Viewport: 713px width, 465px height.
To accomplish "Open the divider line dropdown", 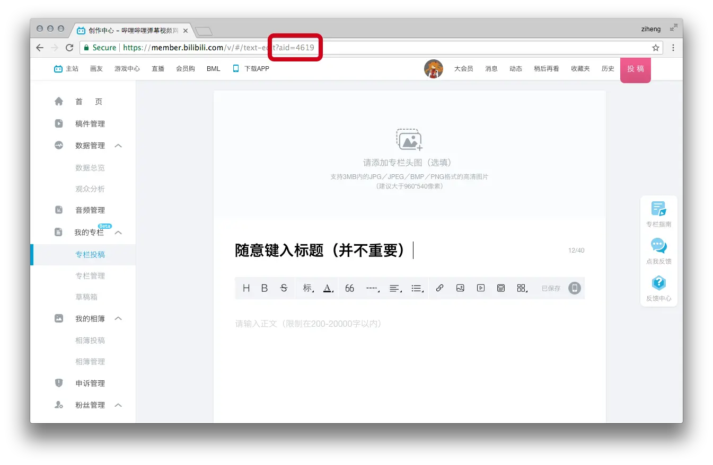I will click(373, 288).
